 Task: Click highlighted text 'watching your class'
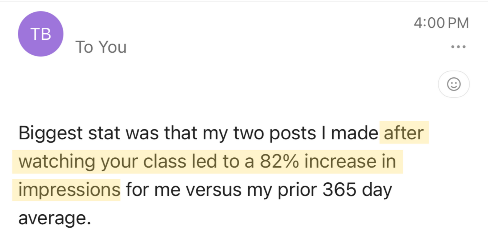click(102, 161)
